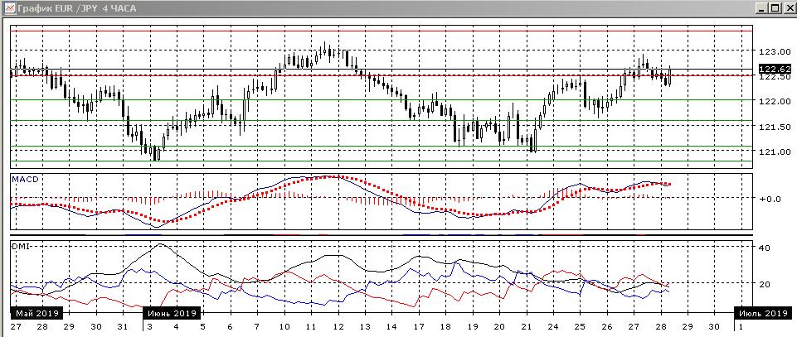Click date label 18 on time axis
This screenshot has width=797, height=337.
[445, 326]
